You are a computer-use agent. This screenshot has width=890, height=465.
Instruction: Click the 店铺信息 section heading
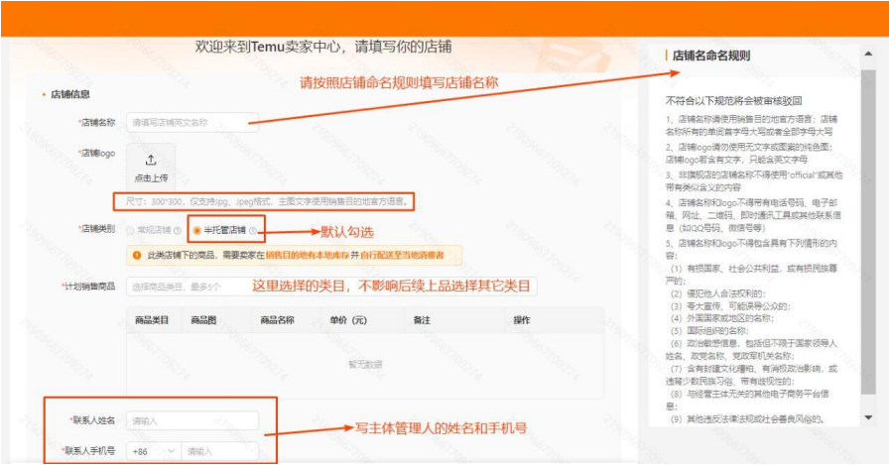[70, 95]
